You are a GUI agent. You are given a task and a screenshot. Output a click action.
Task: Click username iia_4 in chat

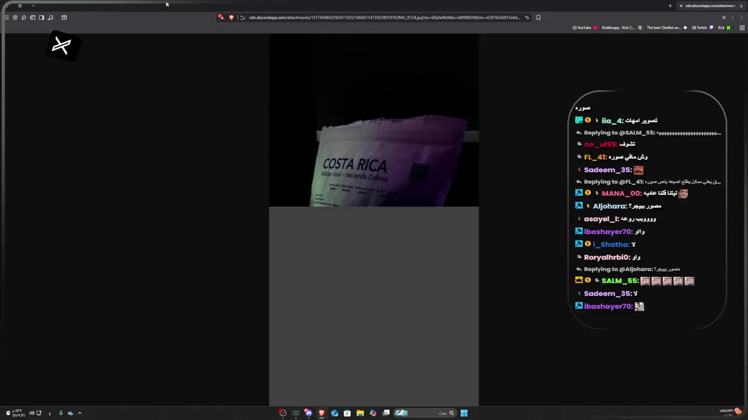point(612,121)
